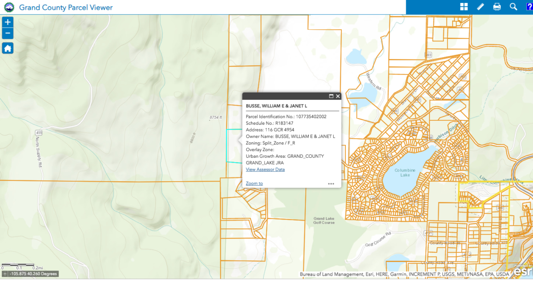
Task: Open the search magnifier tool
Action: tap(513, 7)
